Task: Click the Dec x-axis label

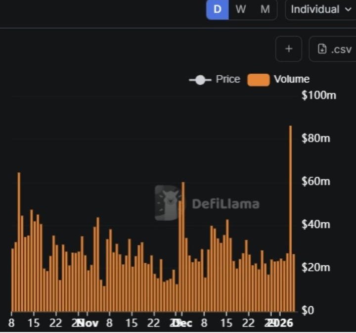Action: click(183, 323)
